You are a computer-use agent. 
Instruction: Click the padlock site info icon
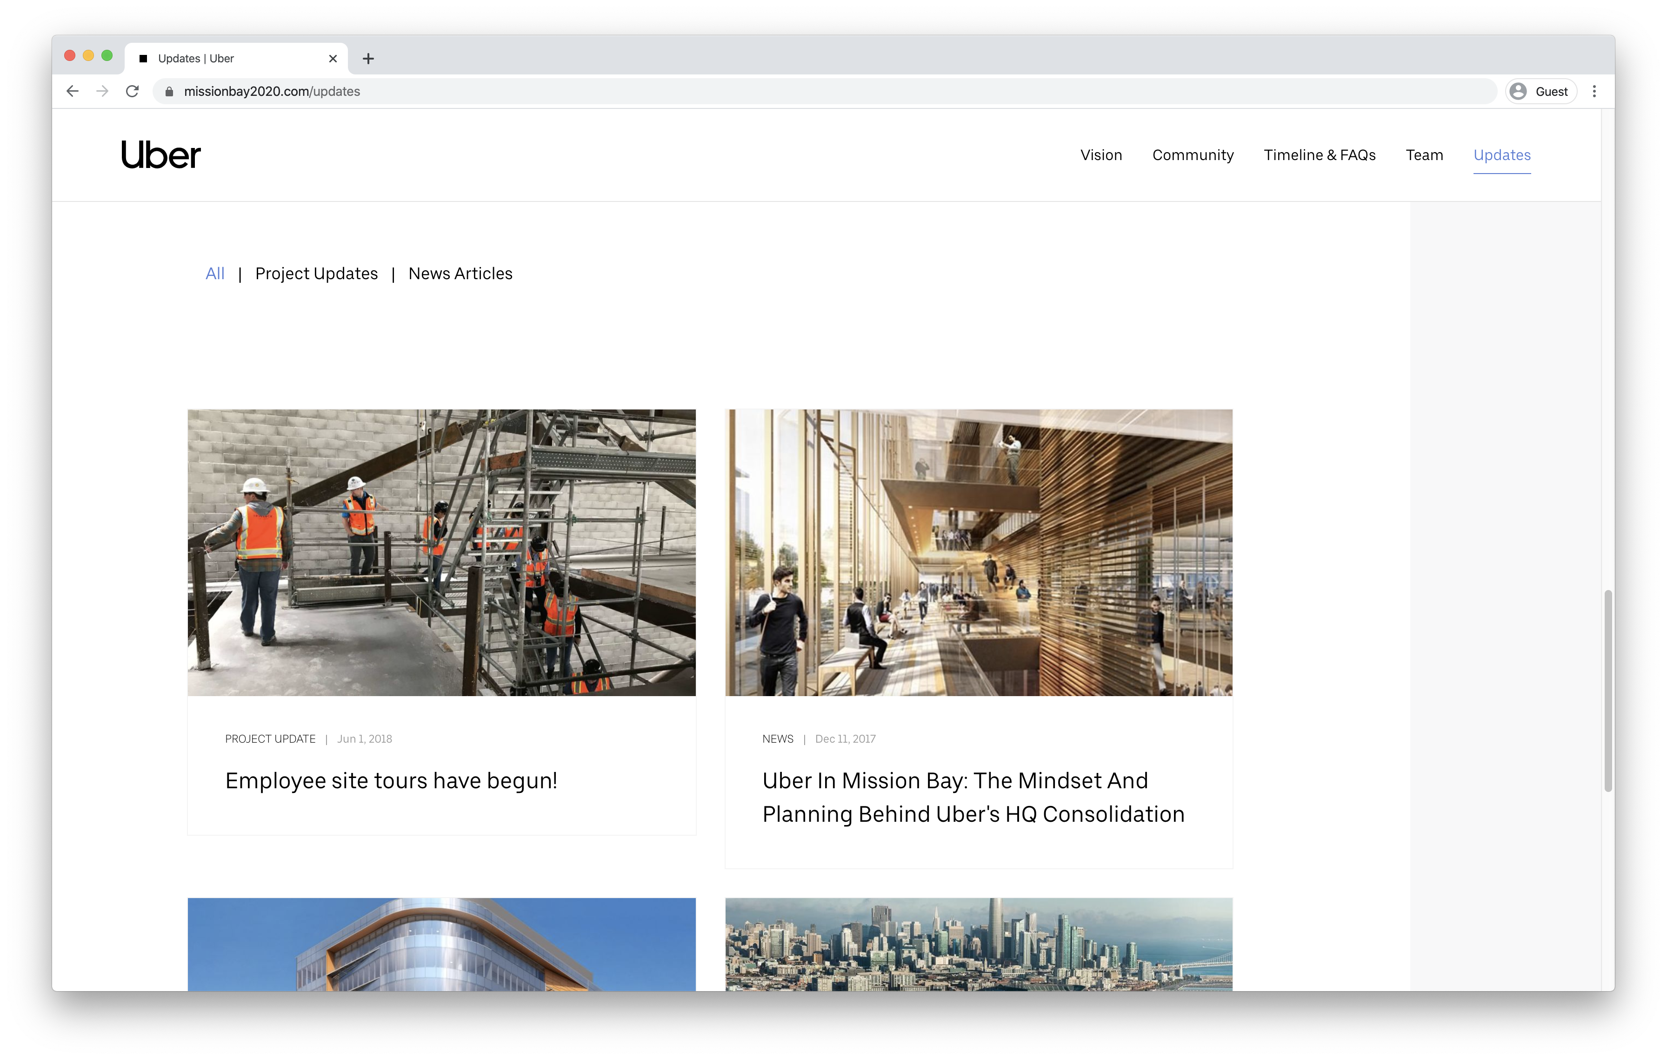coord(169,91)
